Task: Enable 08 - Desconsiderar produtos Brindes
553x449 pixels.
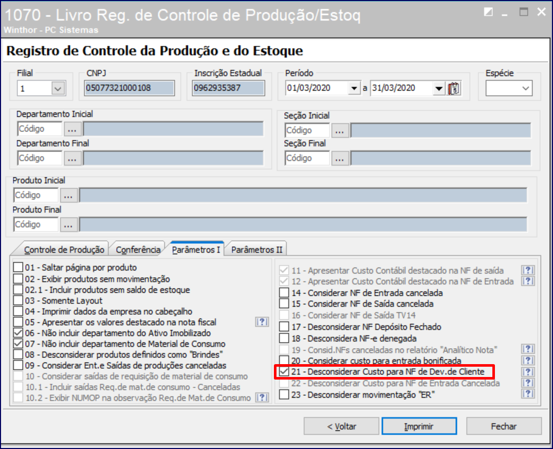Action: [19, 354]
